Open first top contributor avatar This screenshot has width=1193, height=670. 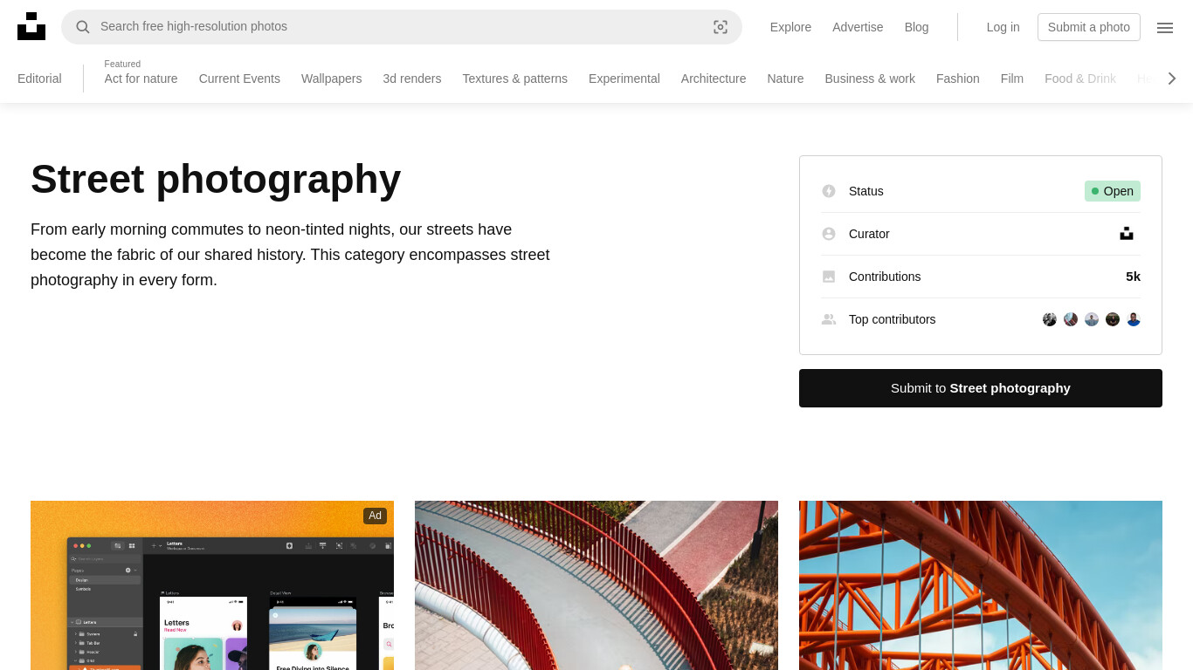pyautogui.click(x=1050, y=319)
